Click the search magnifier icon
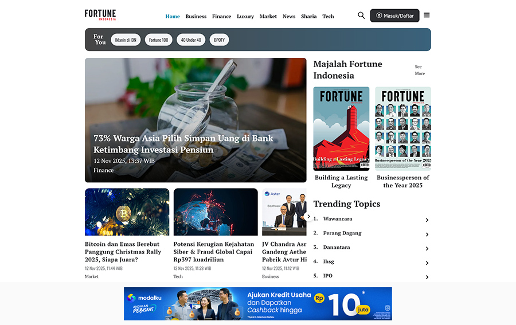This screenshot has width=516, height=325. pos(361,15)
